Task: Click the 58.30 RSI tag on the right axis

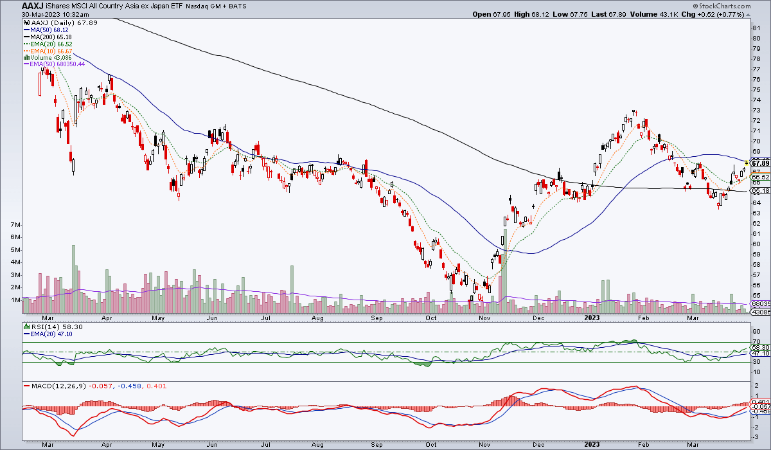Action: click(760, 347)
